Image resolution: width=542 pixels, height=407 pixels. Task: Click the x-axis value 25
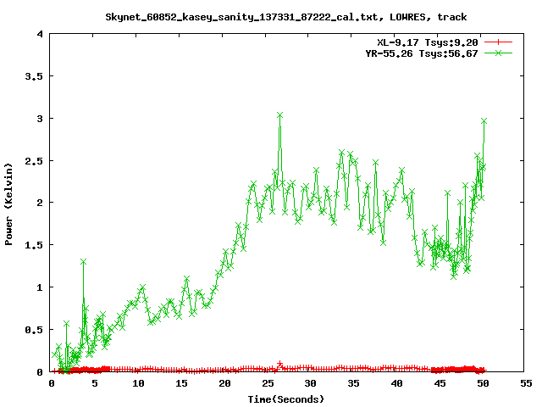coord(268,383)
